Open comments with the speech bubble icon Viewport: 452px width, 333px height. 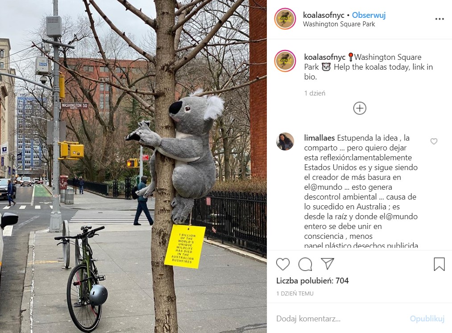coord(305,264)
